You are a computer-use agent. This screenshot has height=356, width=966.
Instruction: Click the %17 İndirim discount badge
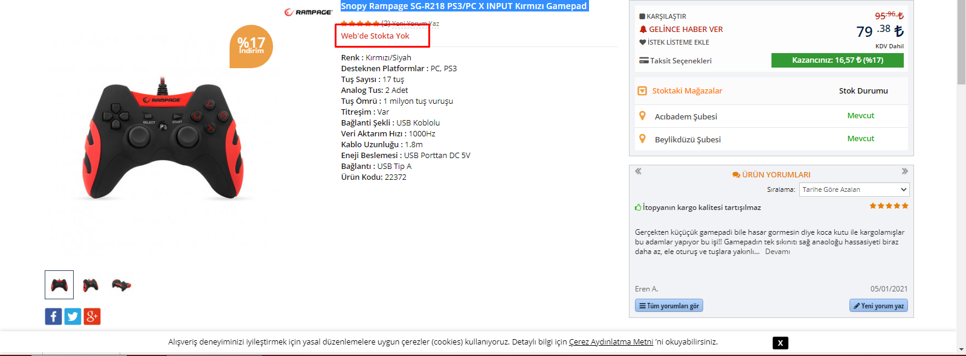click(x=251, y=46)
